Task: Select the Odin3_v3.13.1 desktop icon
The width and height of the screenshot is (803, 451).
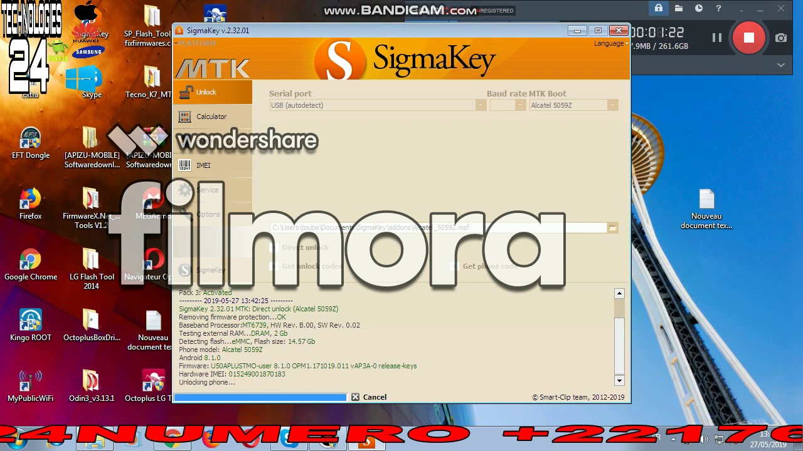Action: click(92, 386)
